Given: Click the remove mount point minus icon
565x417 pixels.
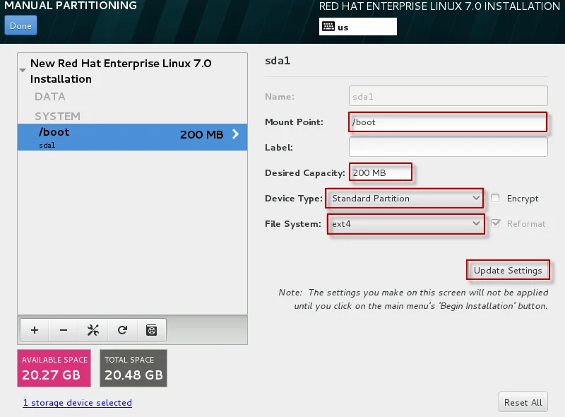Looking at the screenshot, I should pyautogui.click(x=64, y=330).
